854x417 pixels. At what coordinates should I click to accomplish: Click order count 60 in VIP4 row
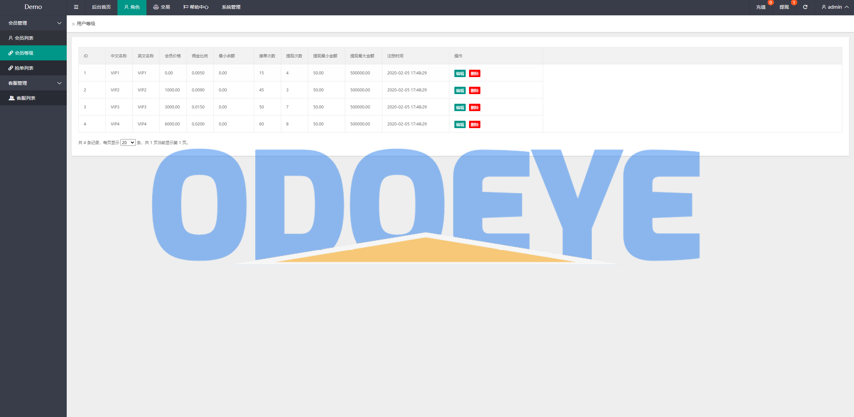point(262,124)
